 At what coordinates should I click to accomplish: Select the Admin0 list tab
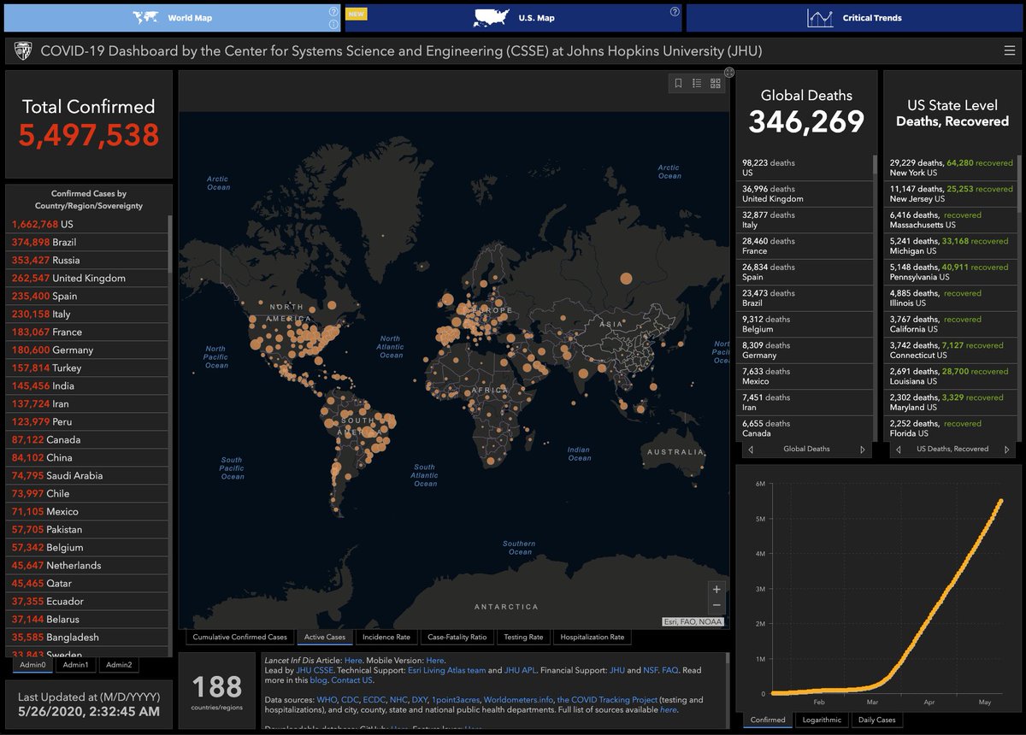[x=33, y=665]
